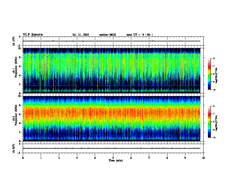Click the "-10" value on ch.2 color bar
Viewport: 229px width, 177px height.
(214, 137)
